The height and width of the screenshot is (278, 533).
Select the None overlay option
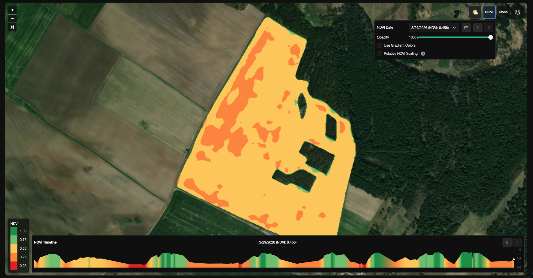(x=503, y=12)
